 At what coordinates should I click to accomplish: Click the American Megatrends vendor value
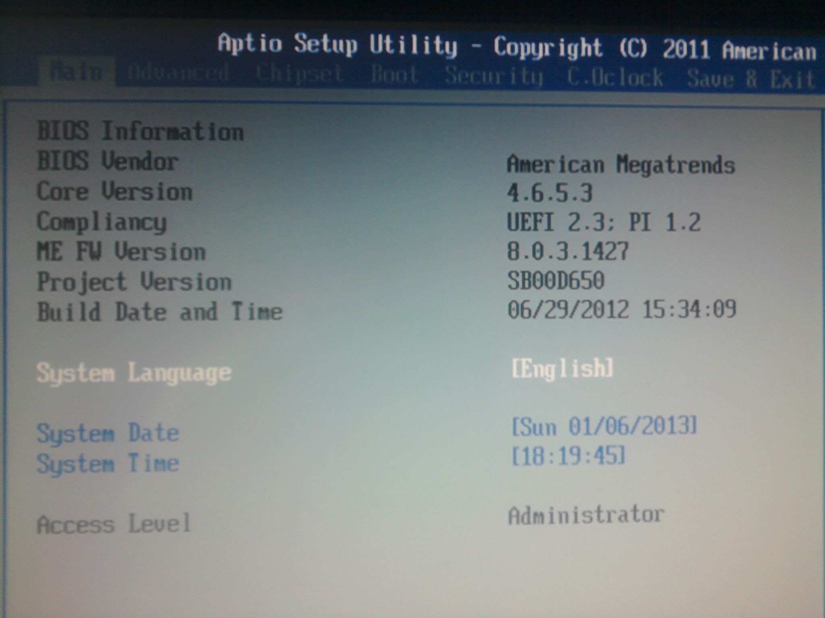[621, 165]
